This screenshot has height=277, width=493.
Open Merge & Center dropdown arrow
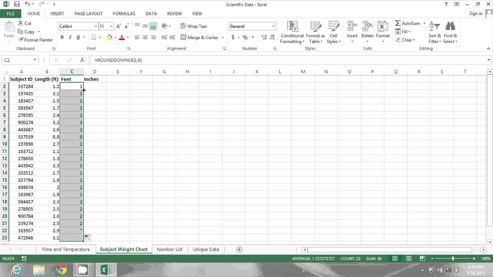click(223, 37)
